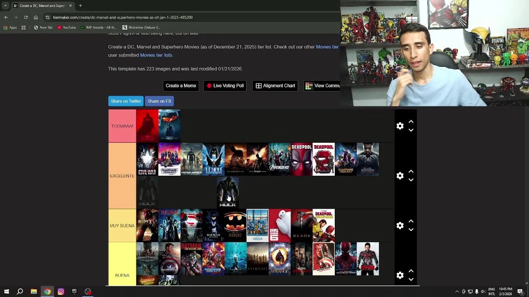Select the Doctor Strange poster in BUENA tier
This screenshot has width=529, height=297.
tap(279, 259)
